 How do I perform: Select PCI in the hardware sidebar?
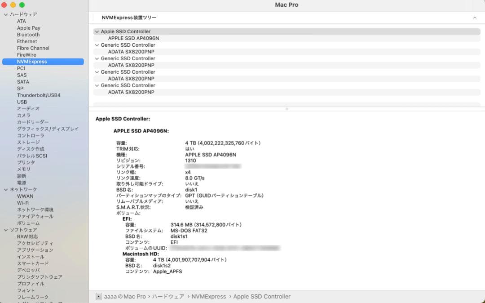[x=20, y=68]
